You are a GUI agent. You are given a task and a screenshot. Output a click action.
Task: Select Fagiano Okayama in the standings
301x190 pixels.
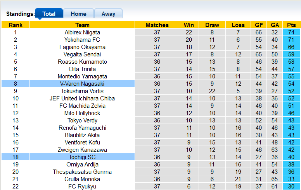click(82, 47)
